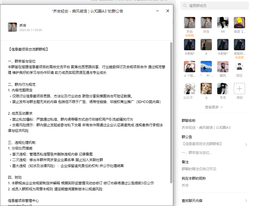Open the 老秘科 member avatar
This screenshot has width=253, height=206.
point(240,45)
